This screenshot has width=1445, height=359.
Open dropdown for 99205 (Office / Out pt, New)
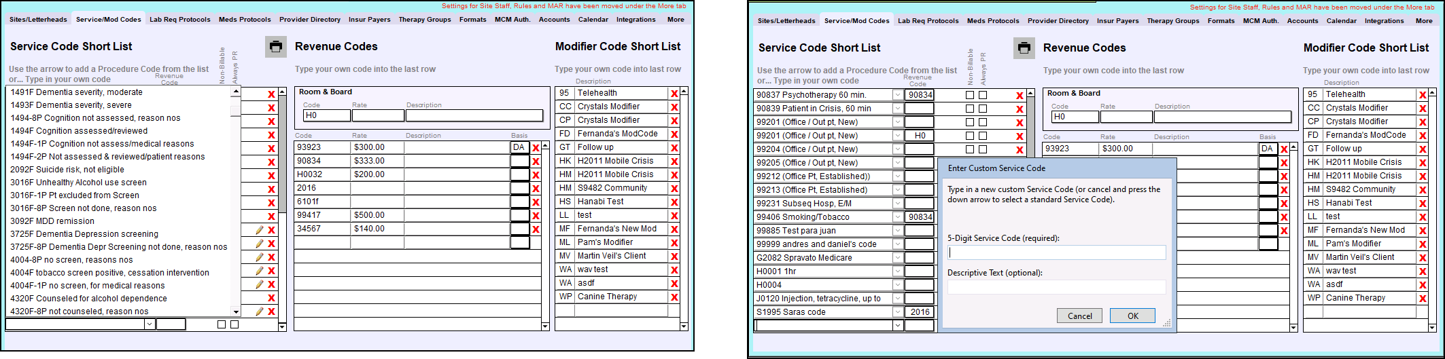point(897,163)
